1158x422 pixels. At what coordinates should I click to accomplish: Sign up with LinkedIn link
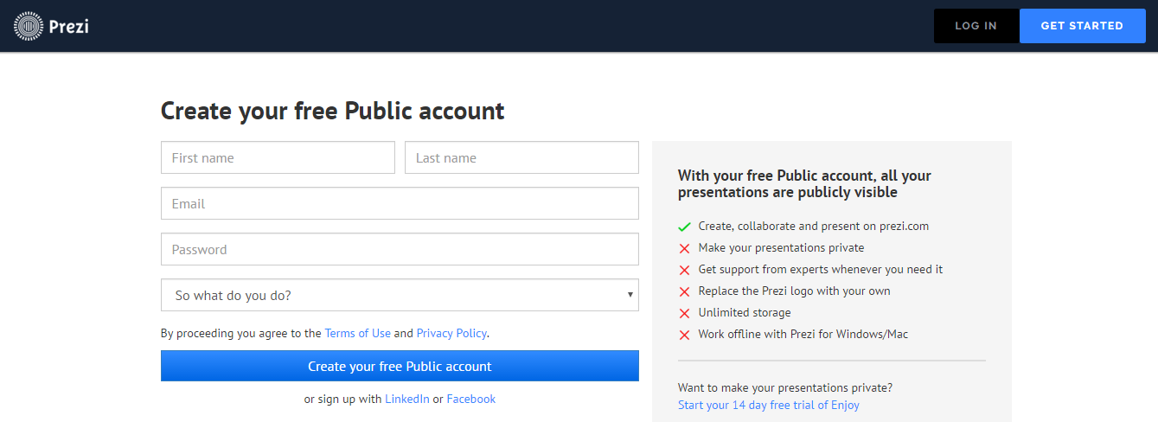(407, 399)
